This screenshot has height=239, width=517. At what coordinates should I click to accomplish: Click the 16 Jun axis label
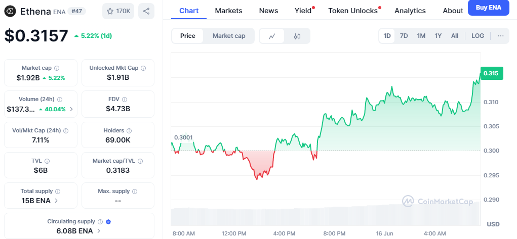pyautogui.click(x=385, y=233)
